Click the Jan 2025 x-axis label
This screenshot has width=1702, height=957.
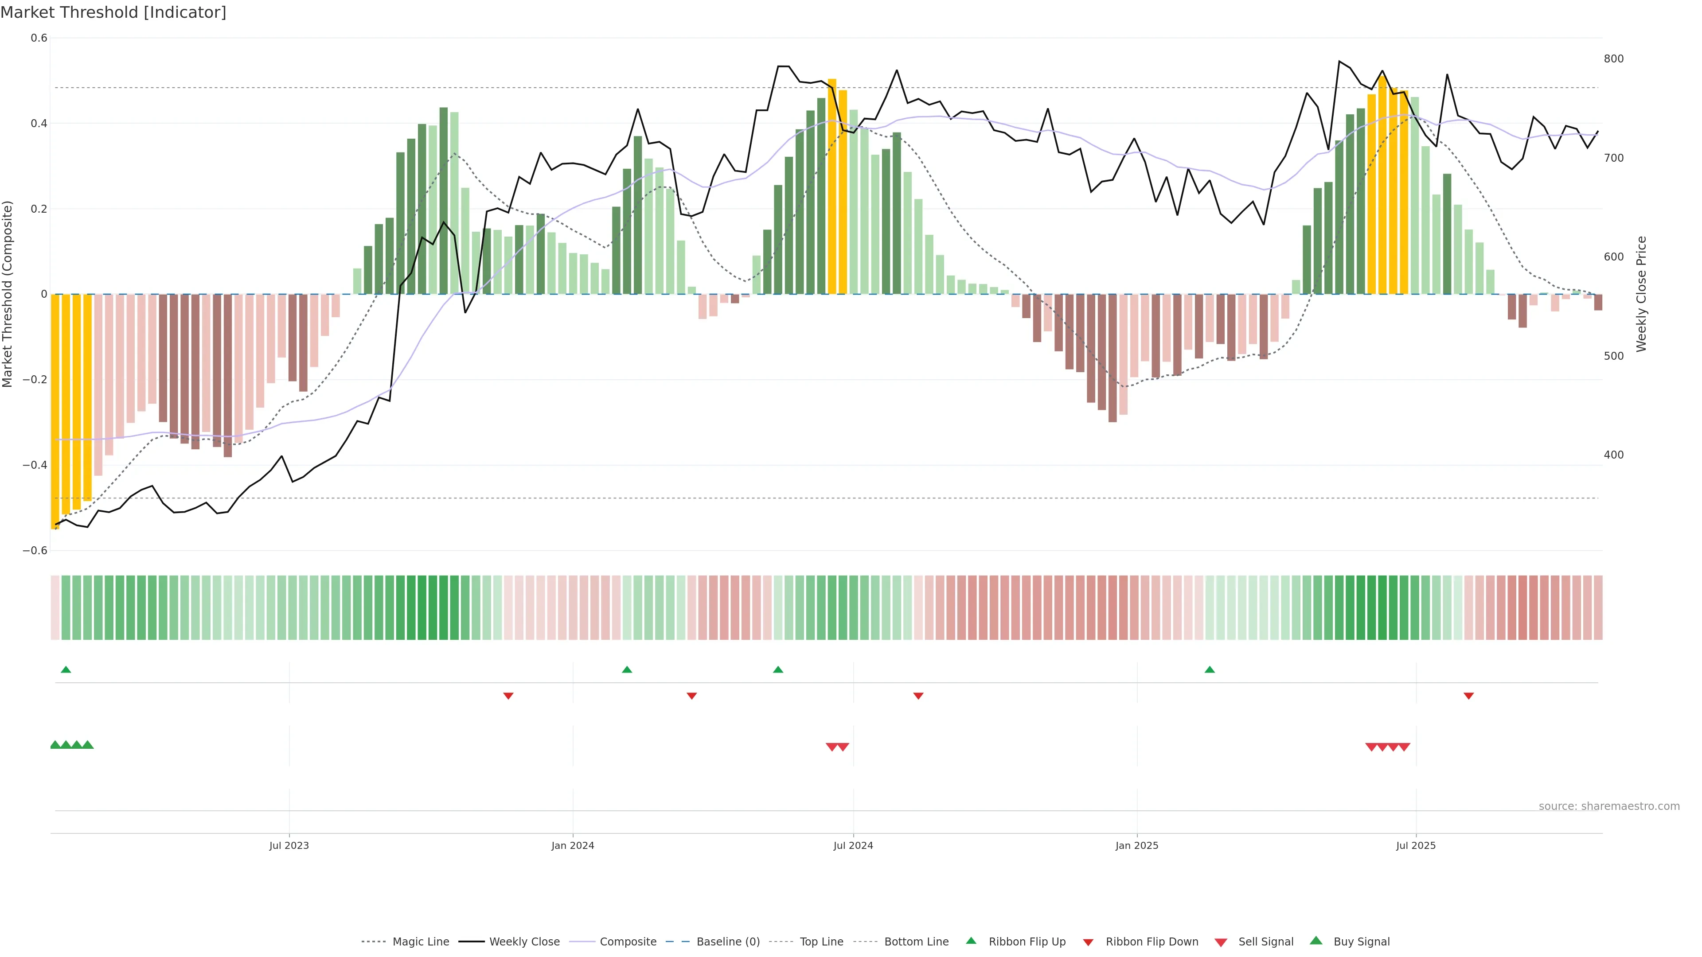[x=1136, y=845]
